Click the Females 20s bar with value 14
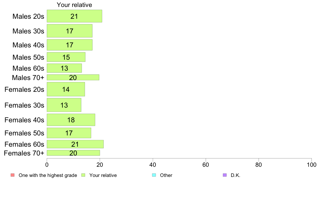 pos(66,89)
